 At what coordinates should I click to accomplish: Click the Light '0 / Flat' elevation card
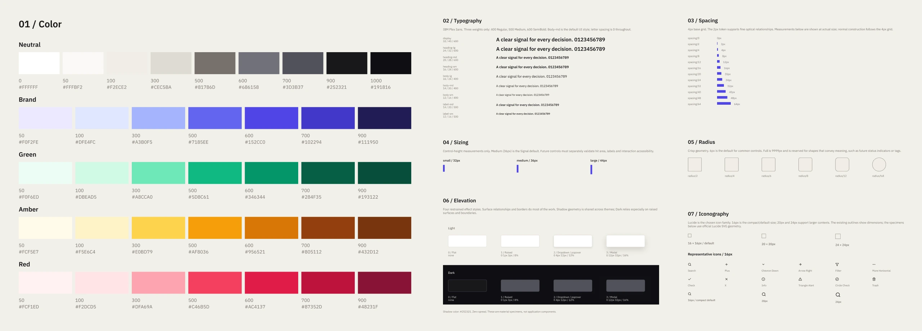pyautogui.click(x=467, y=241)
